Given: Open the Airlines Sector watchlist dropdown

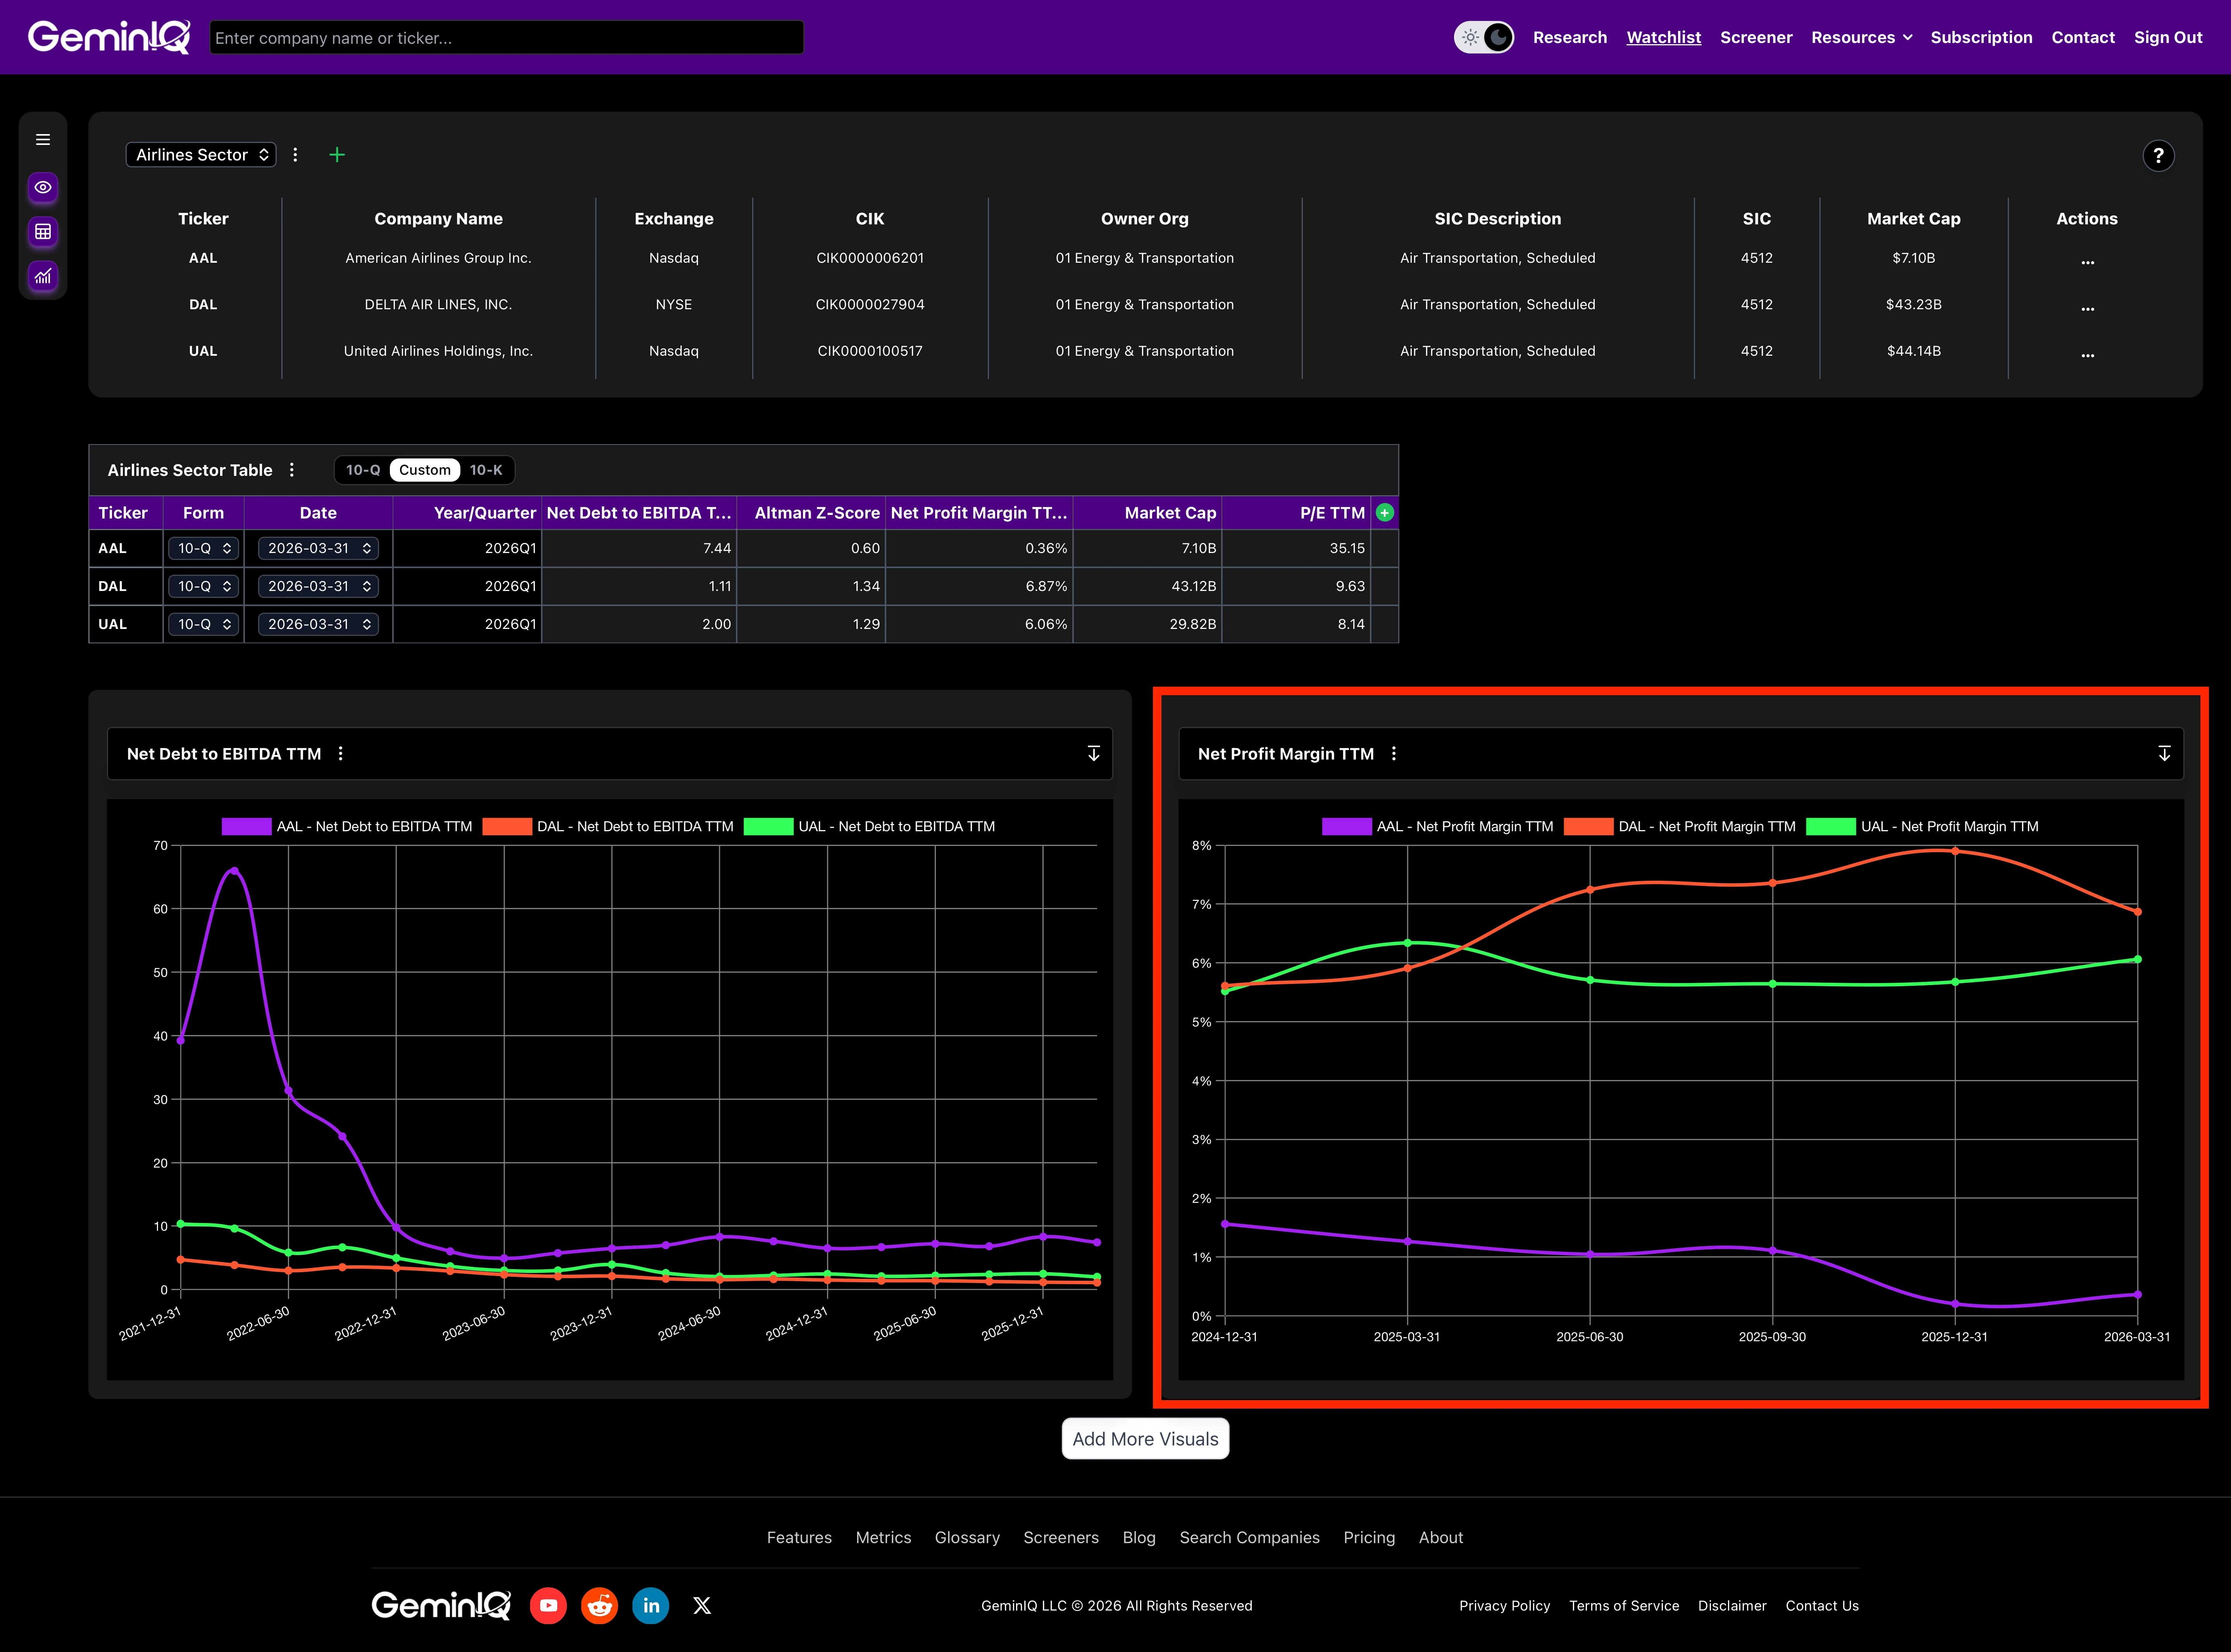Looking at the screenshot, I should click(201, 155).
